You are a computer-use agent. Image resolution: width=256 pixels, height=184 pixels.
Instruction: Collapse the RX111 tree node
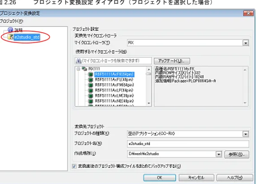(x=78, y=69)
